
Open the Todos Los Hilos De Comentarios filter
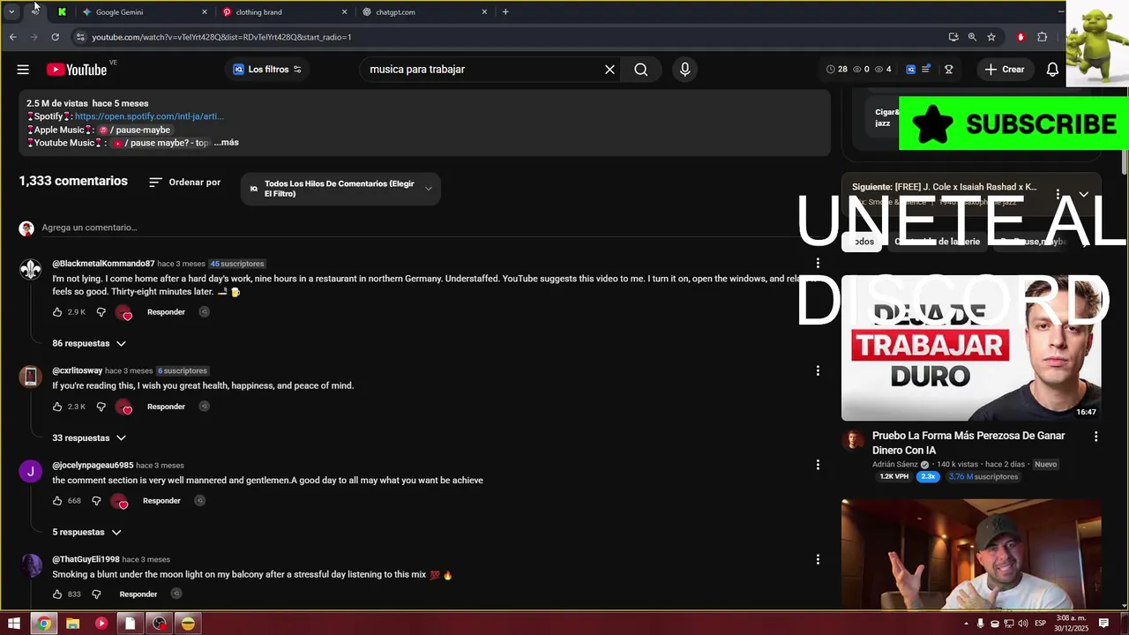[x=340, y=189]
